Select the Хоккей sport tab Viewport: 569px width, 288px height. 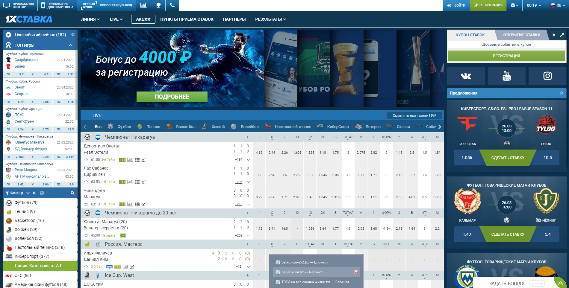(x=213, y=127)
